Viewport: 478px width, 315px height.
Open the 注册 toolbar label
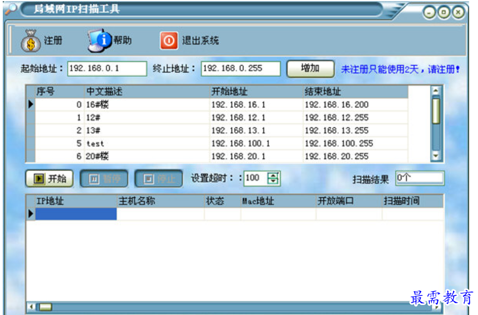pos(53,41)
